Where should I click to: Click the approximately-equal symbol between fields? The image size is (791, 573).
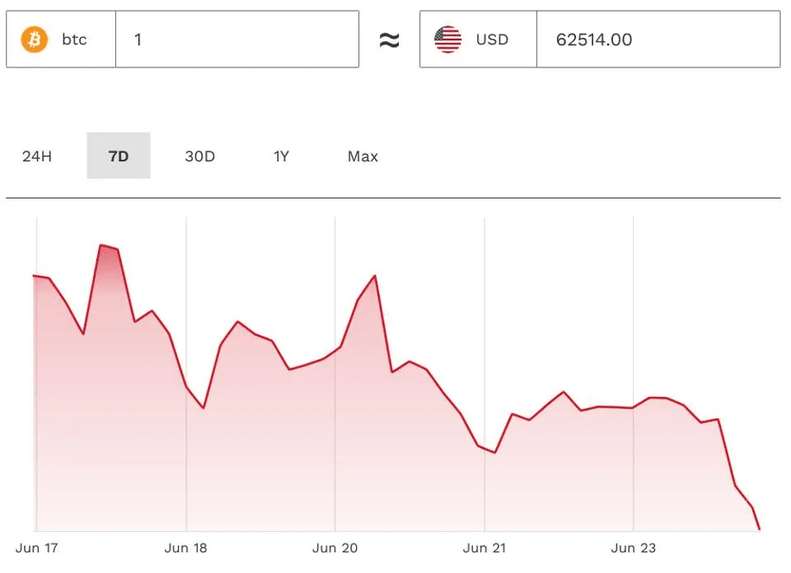tap(389, 40)
